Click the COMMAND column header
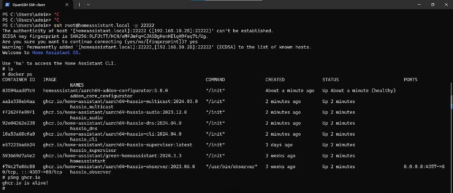 [215, 80]
